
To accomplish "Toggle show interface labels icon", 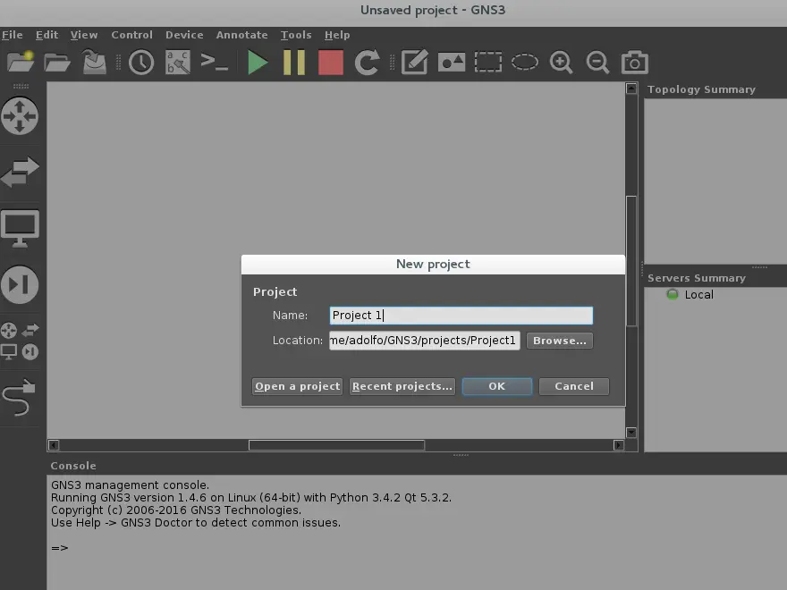I will coord(178,63).
